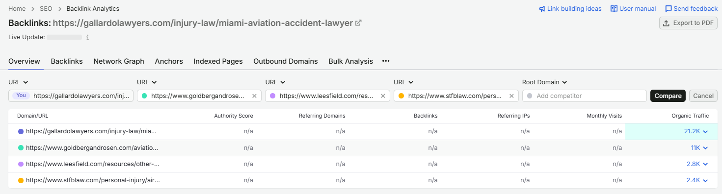Click megaphone icon for Link building ideas
The height and width of the screenshot is (194, 722).
[542, 9]
